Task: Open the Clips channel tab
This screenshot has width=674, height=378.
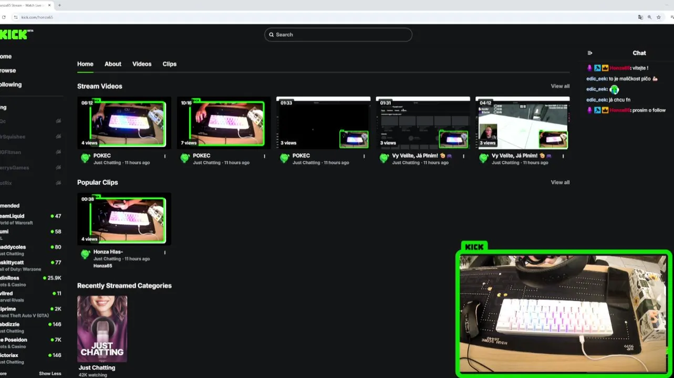Action: point(170,64)
